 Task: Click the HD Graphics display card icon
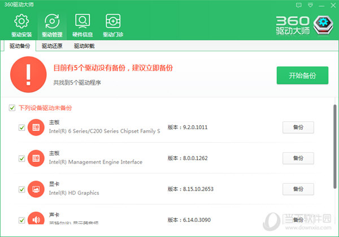(x=36, y=189)
